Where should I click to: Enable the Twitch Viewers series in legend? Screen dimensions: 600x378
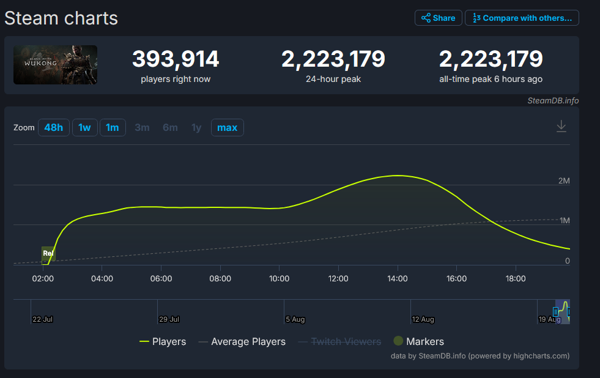340,341
